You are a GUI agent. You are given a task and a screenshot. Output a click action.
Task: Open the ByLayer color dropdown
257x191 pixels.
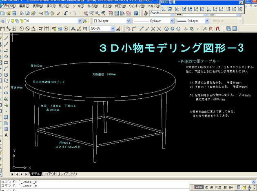pyautogui.click(x=128, y=21)
